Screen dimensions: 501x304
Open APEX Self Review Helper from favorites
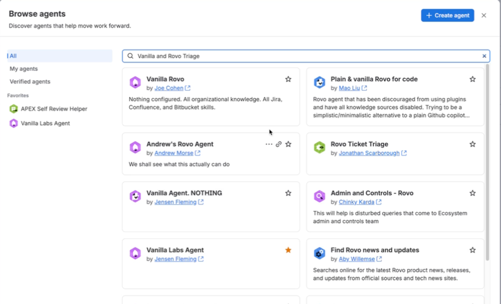[x=54, y=109]
